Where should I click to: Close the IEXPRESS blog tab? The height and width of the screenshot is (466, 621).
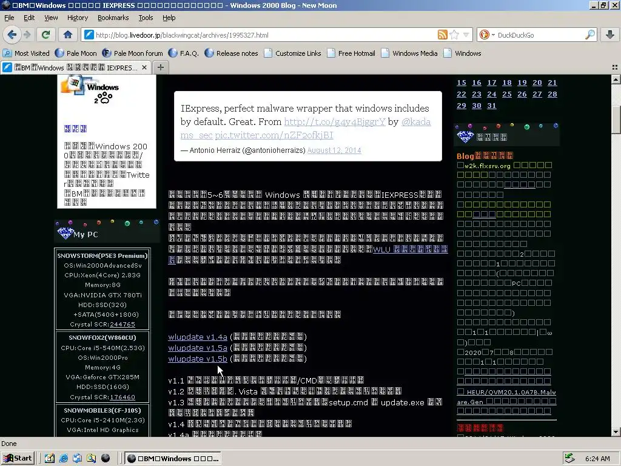[x=144, y=67]
